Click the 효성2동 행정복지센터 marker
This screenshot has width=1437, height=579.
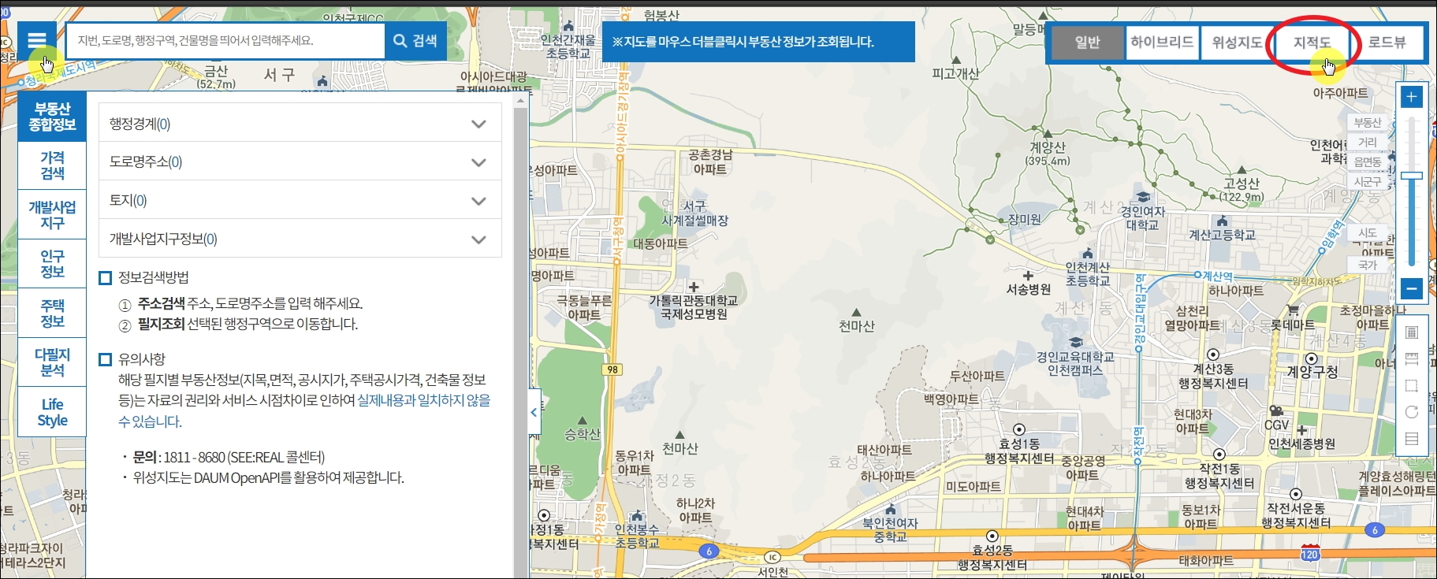(x=992, y=536)
